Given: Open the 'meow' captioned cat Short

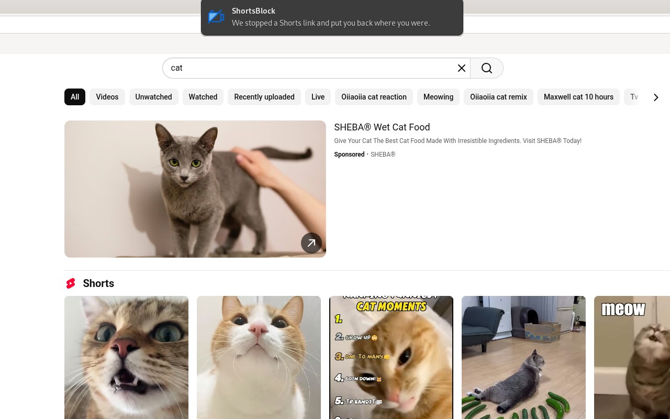Looking at the screenshot, I should 632,358.
